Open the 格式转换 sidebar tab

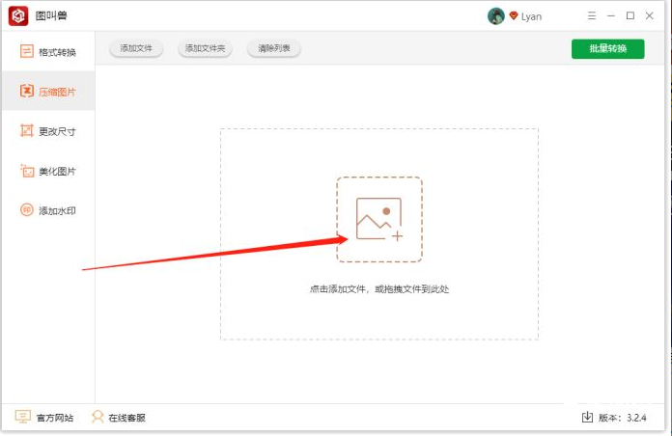48,52
